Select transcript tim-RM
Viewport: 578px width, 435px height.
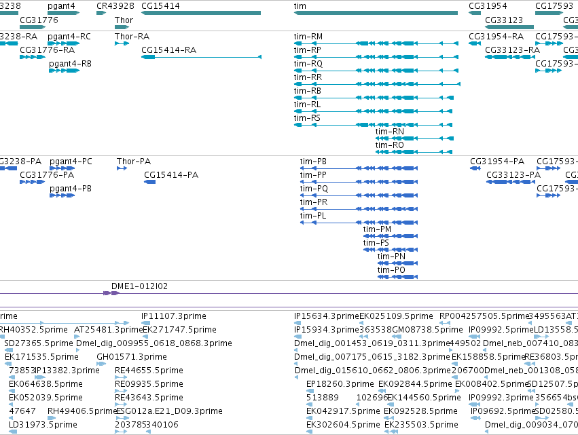pyautogui.click(x=376, y=43)
